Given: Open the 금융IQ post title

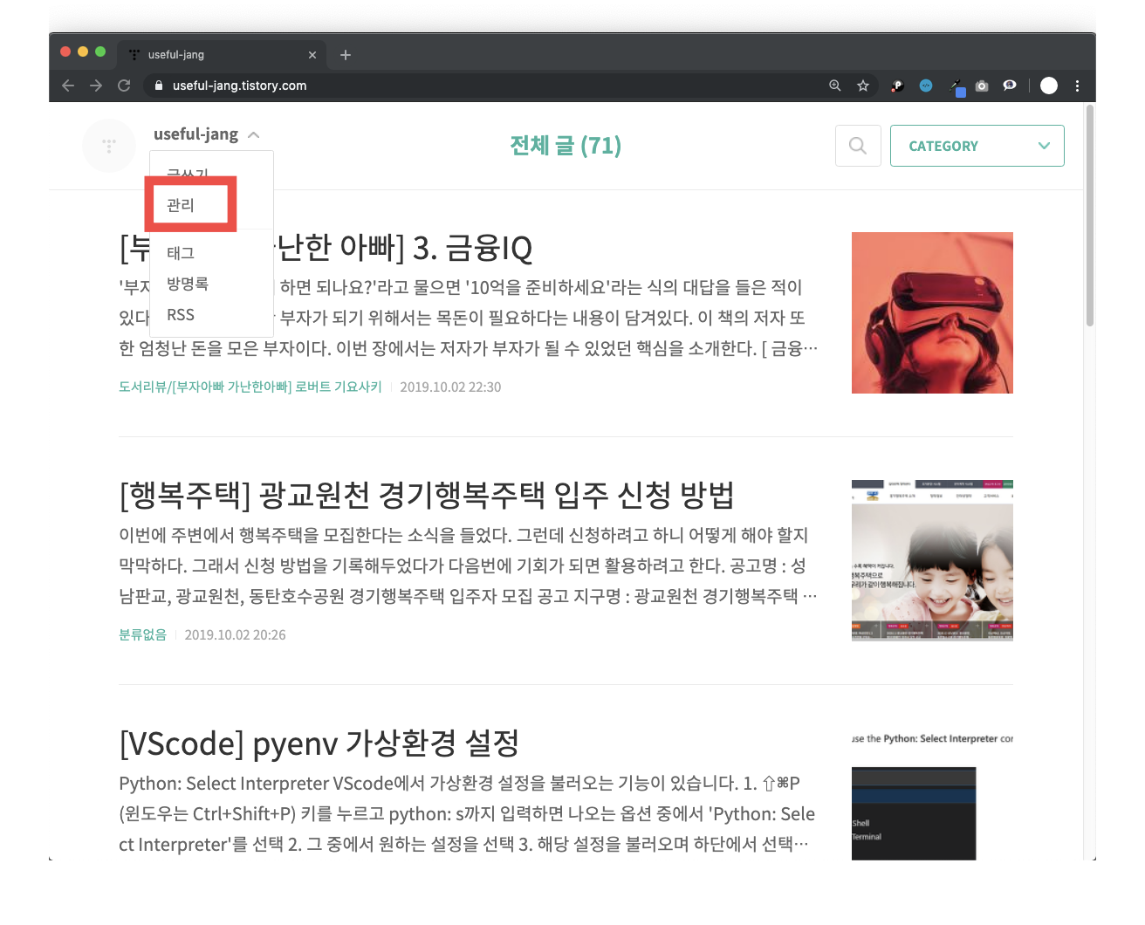Looking at the screenshot, I should point(326,249).
